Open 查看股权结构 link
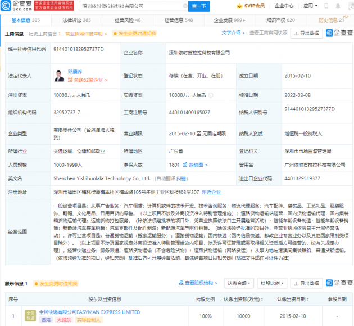The image size is (354, 326). pos(201,283)
